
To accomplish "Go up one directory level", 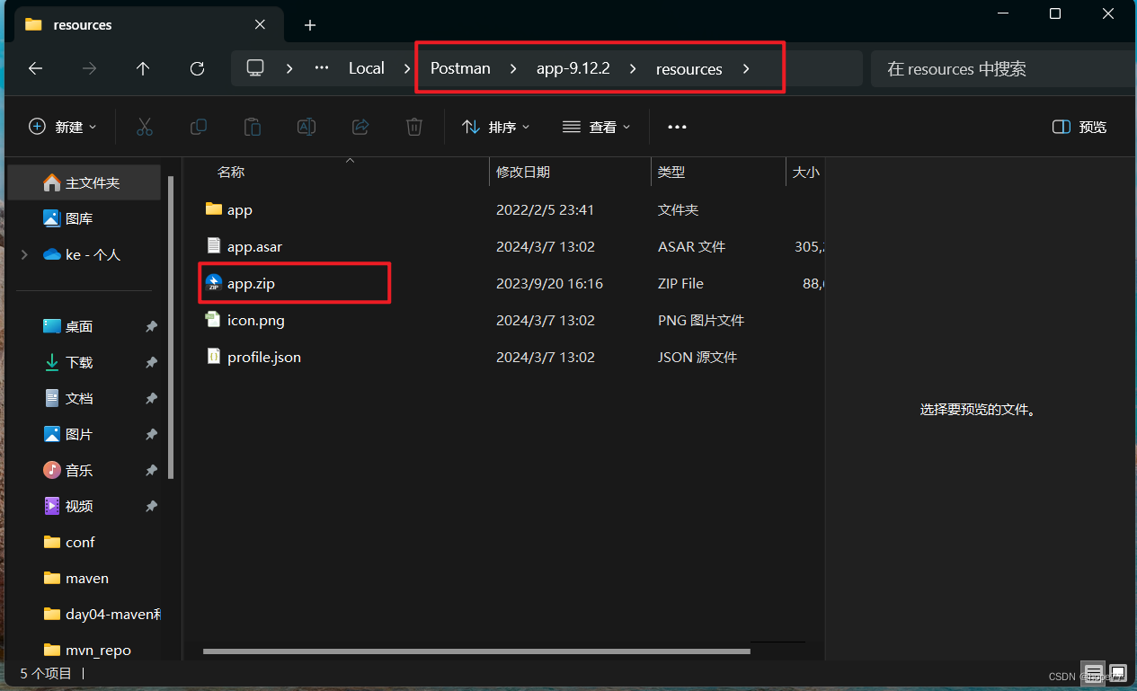I will tap(143, 68).
